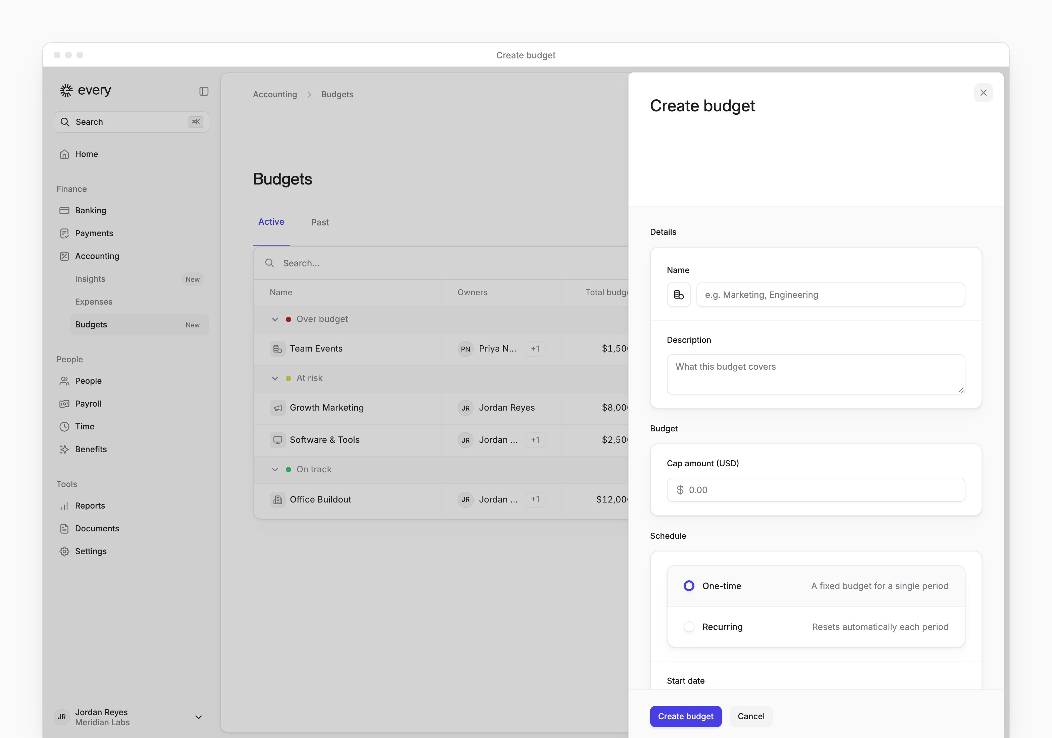Focus the Description text area
Image resolution: width=1052 pixels, height=738 pixels.
point(816,374)
